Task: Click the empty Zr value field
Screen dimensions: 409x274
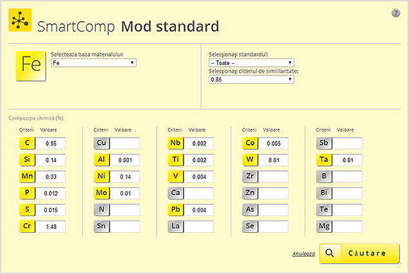Action: [x=273, y=177]
